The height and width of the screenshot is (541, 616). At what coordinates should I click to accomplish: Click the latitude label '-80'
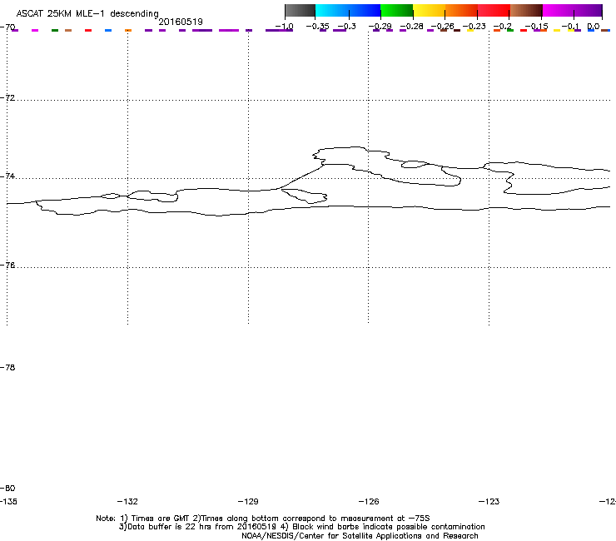pyautogui.click(x=7, y=488)
